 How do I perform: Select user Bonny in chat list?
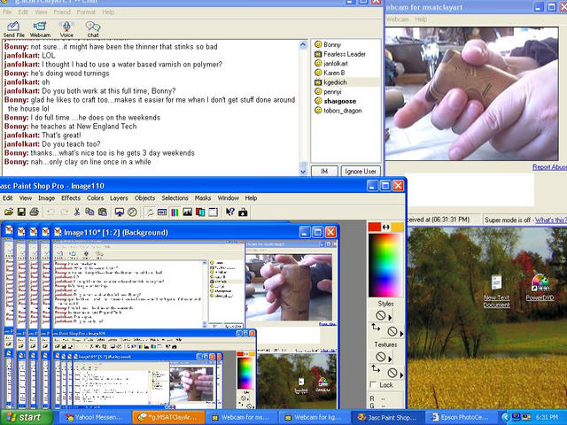[332, 45]
